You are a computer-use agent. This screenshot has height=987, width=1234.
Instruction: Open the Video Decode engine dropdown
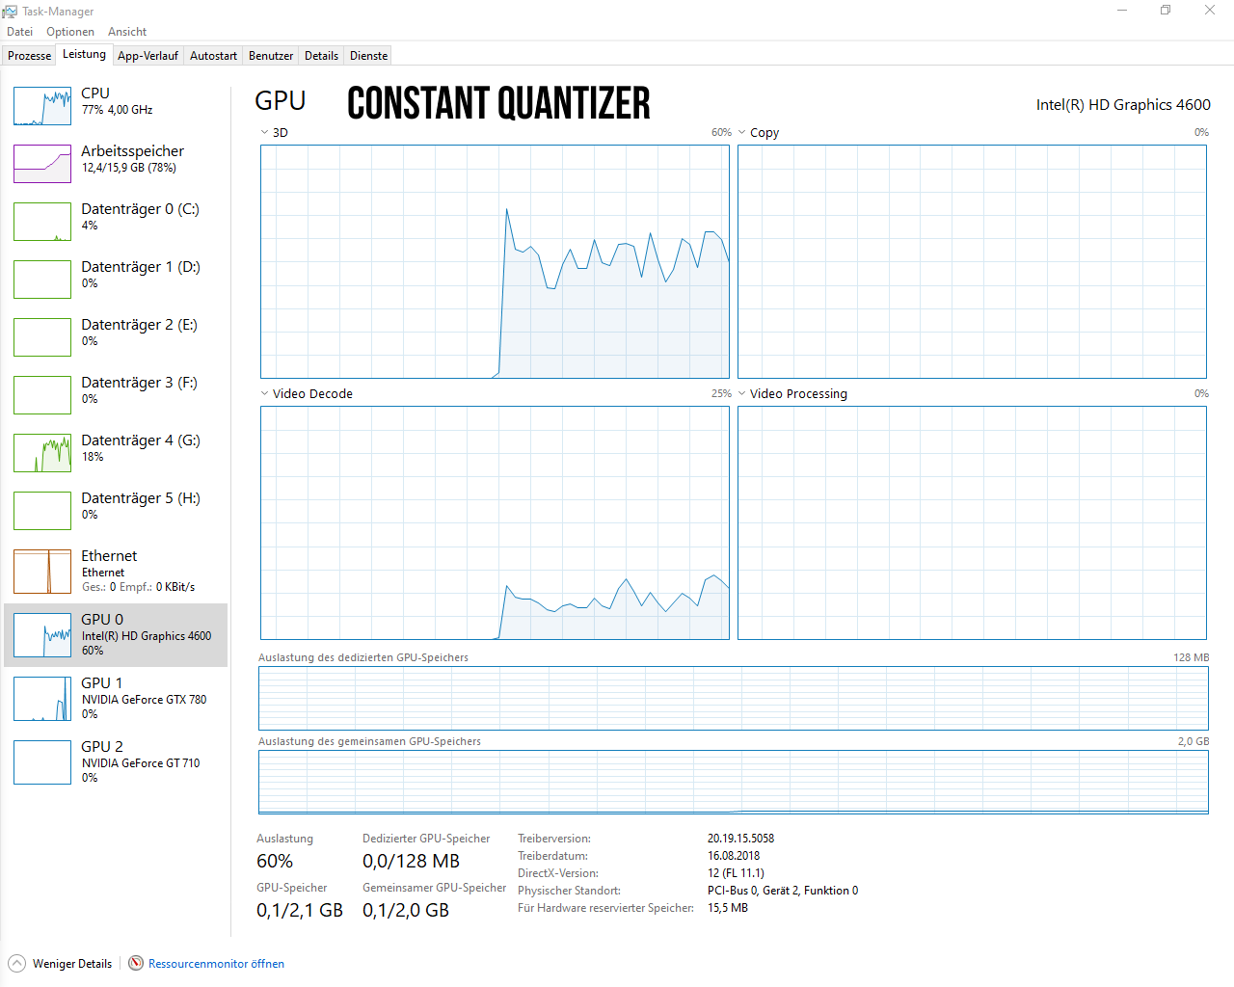tap(265, 393)
